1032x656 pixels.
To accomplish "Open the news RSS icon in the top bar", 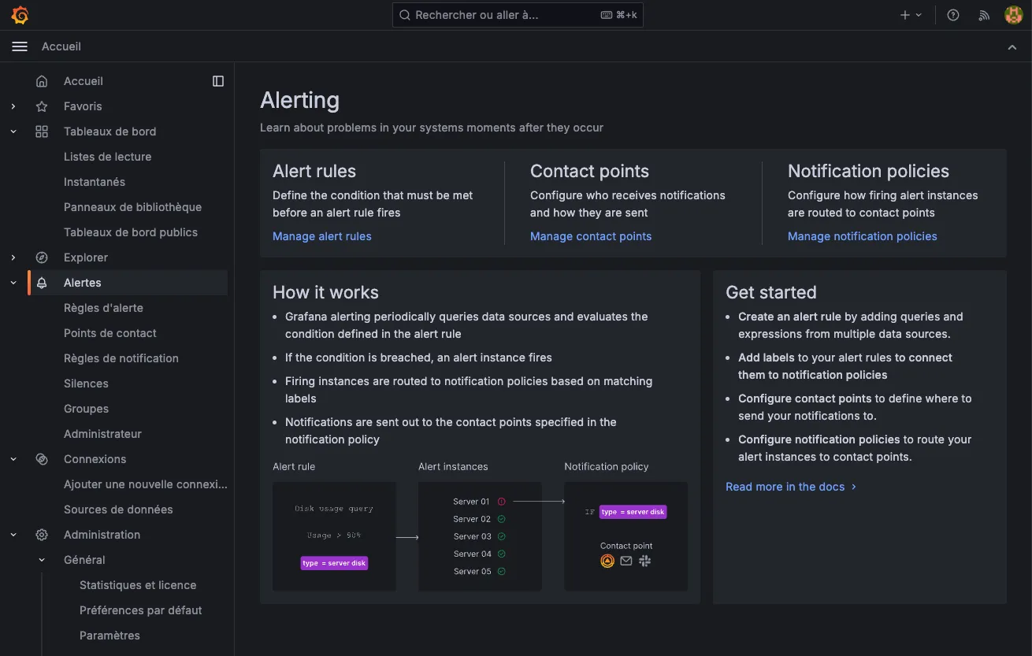I will pos(983,14).
